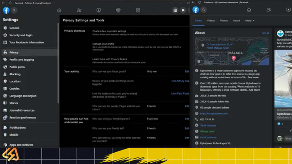Expand the More dropdown on page tabs
292x164 pixels.
tap(250, 21)
